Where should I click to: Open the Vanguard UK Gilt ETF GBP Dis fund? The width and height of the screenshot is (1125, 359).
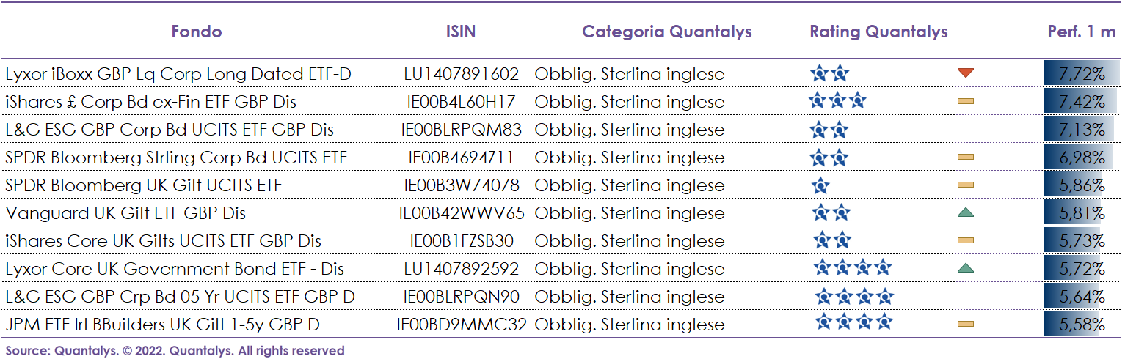[x=125, y=213]
